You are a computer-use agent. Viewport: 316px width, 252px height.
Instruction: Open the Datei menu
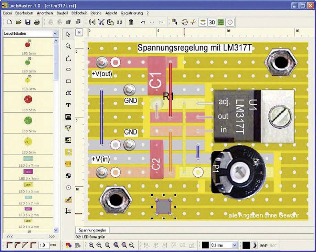coord(7,13)
